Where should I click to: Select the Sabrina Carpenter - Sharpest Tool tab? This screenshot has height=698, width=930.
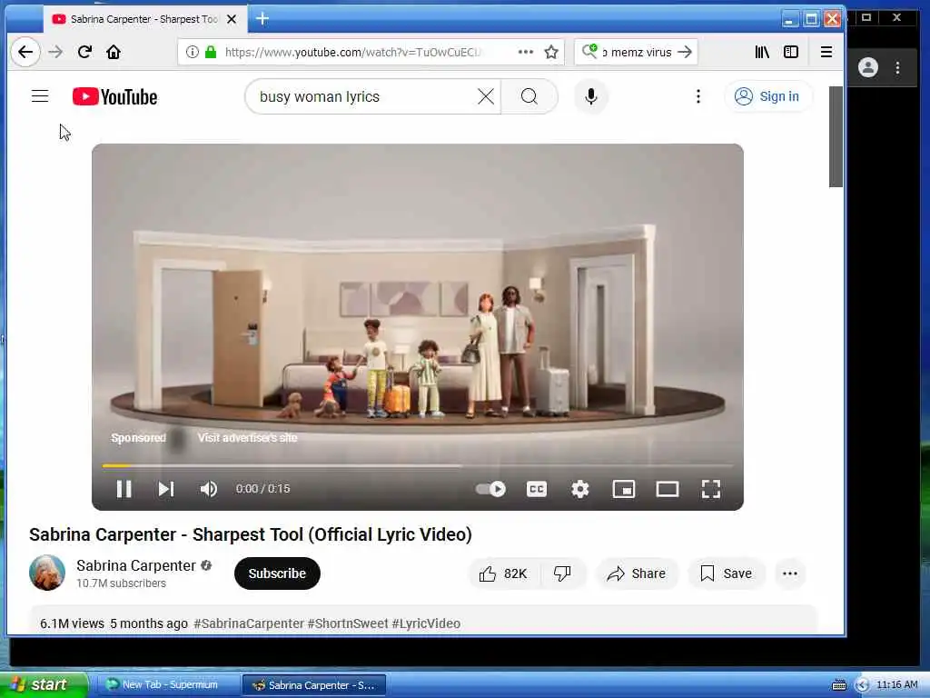coord(145,19)
